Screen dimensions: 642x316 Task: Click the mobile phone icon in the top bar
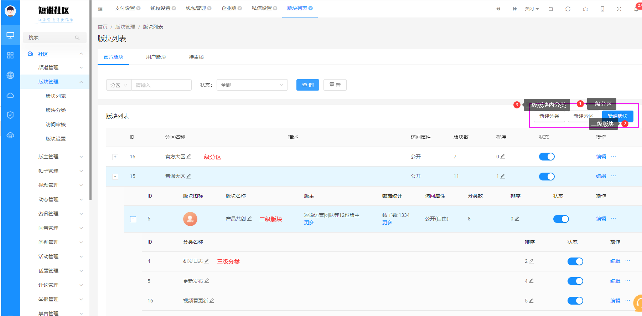click(x=602, y=9)
